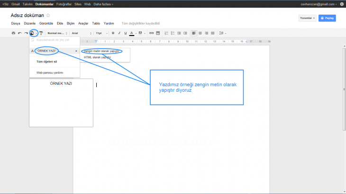Click 'Tüm öğeleri sil' in clipboard menu
346x194 pixels.
pyautogui.click(x=46, y=62)
